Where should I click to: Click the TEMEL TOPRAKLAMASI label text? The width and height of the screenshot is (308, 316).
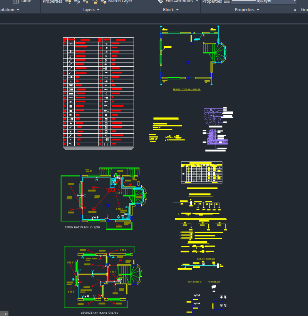[186, 89]
